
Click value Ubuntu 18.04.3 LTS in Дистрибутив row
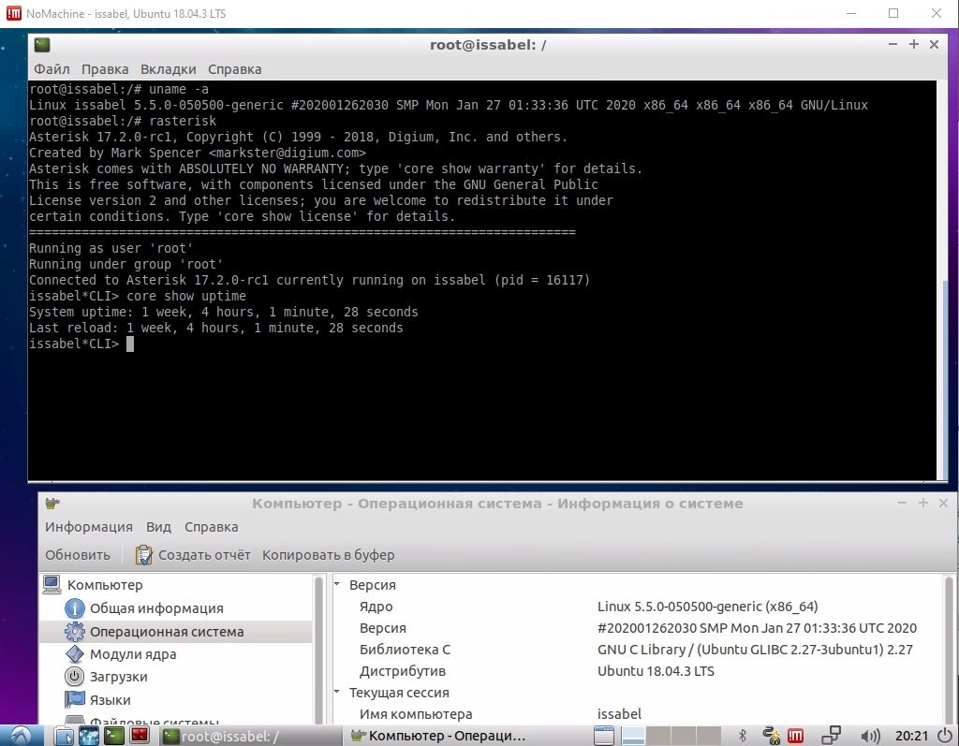coord(656,671)
